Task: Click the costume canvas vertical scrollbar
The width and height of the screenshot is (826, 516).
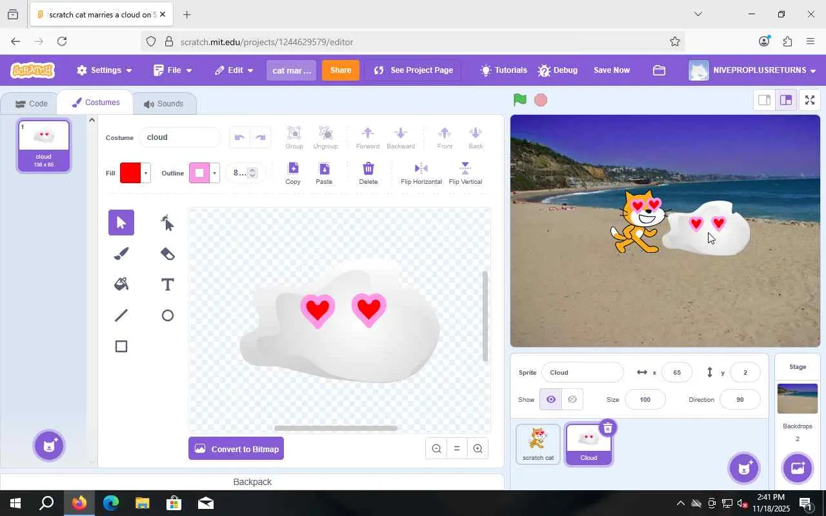Action: coord(485,316)
